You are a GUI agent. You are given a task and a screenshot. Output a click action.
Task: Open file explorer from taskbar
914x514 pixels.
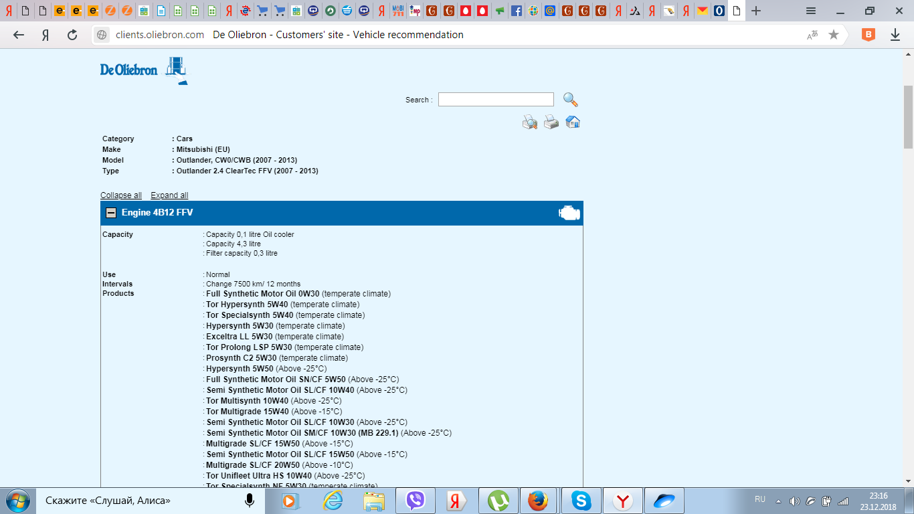[x=374, y=501]
